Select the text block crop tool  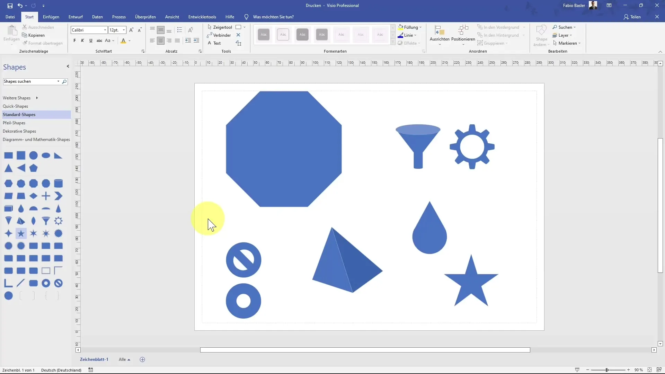[x=239, y=43]
